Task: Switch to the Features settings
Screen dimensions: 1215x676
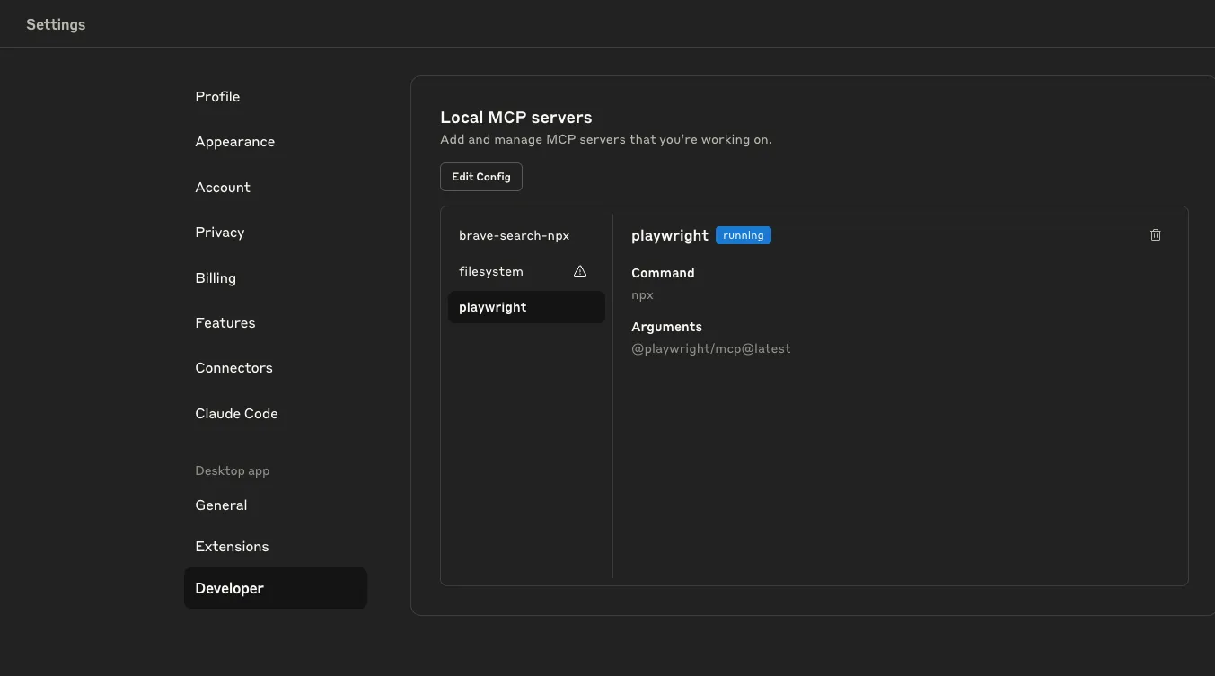Action: (x=225, y=323)
